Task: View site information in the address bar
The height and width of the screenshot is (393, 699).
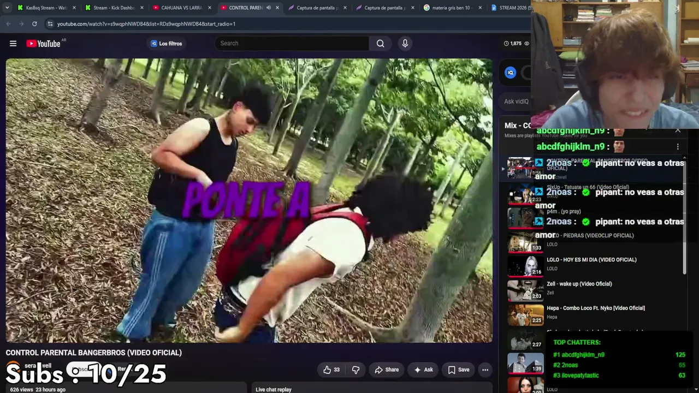Action: point(50,24)
